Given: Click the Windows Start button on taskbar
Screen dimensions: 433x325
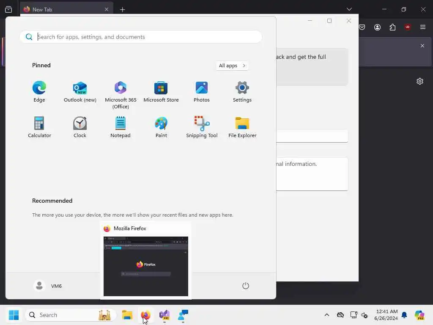Looking at the screenshot, I should click(14, 315).
